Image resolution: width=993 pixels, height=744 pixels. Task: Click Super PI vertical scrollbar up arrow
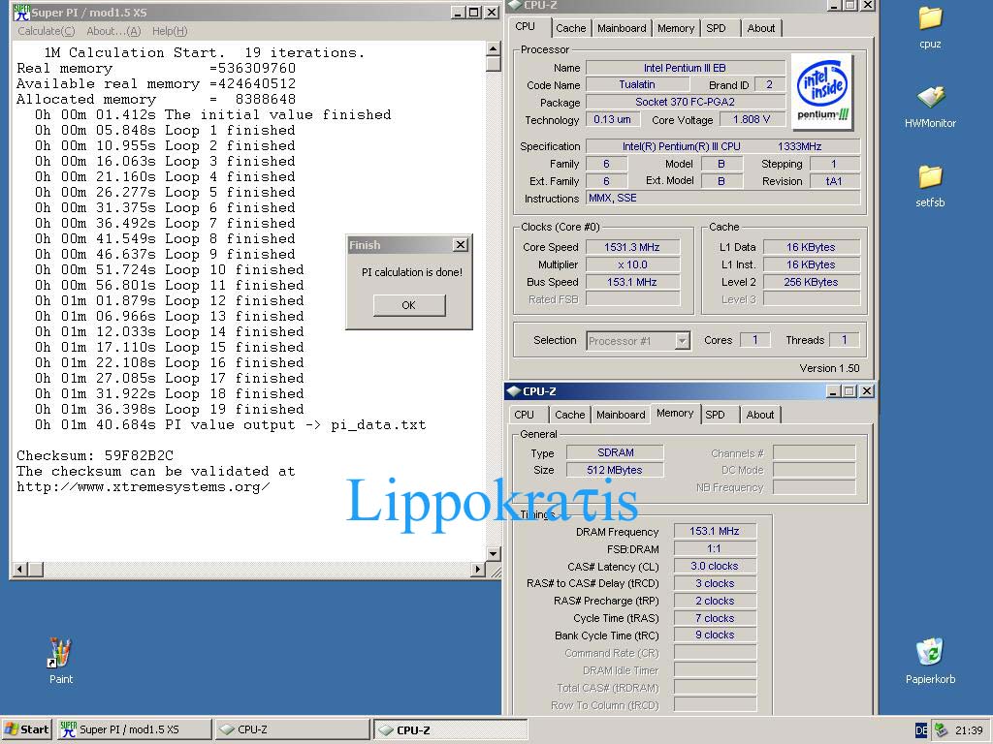click(x=494, y=48)
